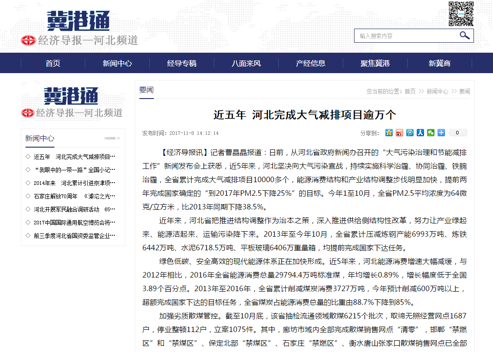Click 新闻中心 in the breadcrumb path
493x352 pixels.
pyautogui.click(x=437, y=91)
